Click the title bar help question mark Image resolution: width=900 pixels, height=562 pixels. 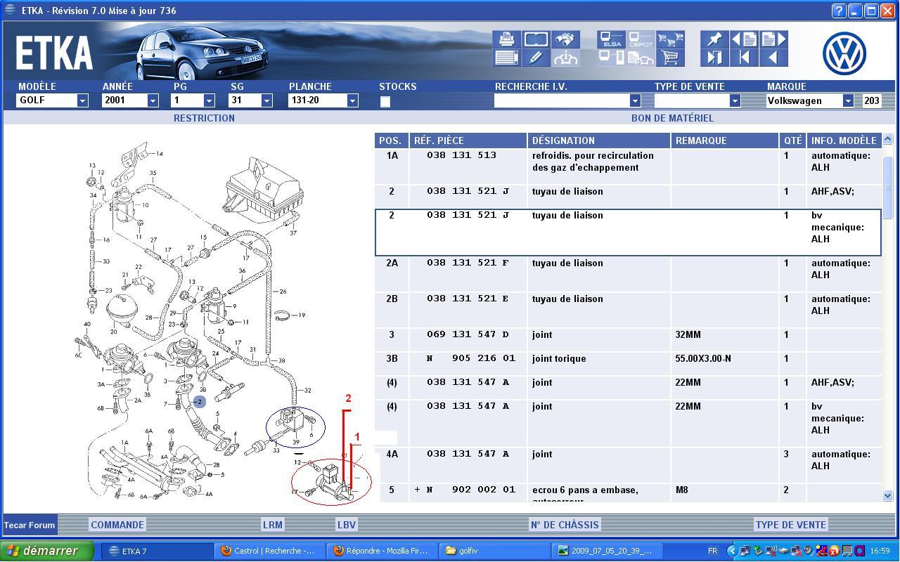[x=838, y=11]
